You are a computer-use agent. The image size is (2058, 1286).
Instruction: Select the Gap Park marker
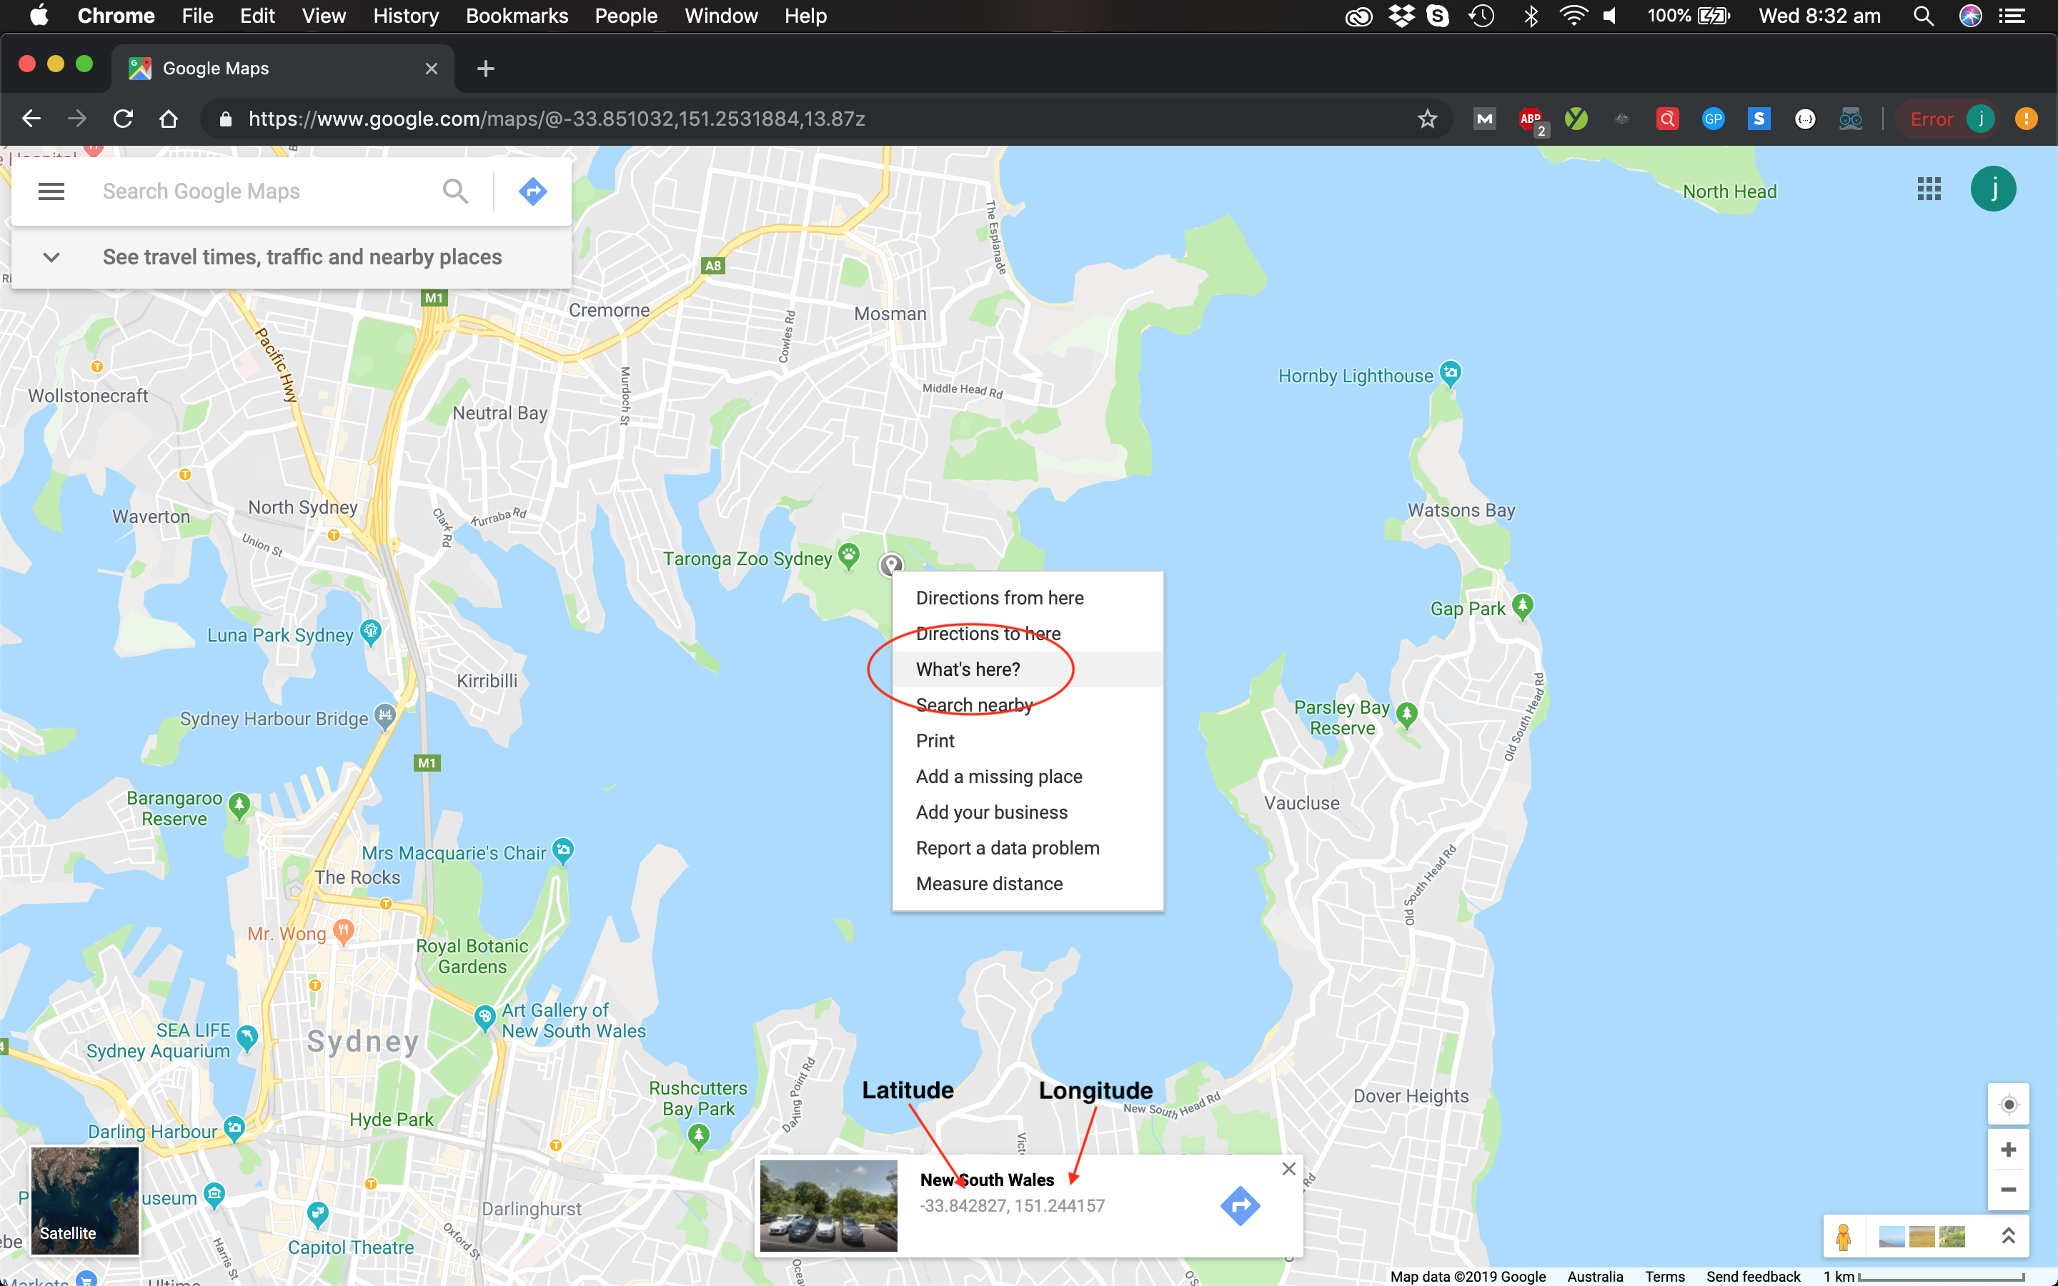point(1522,607)
